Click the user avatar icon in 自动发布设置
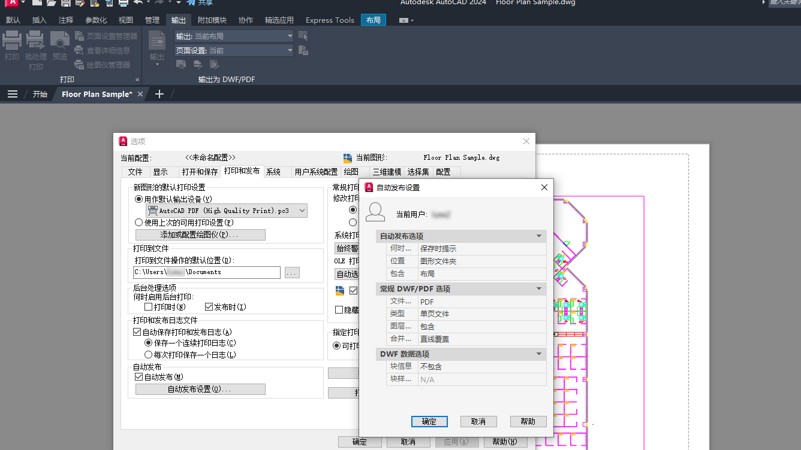The height and width of the screenshot is (450, 801). click(375, 212)
